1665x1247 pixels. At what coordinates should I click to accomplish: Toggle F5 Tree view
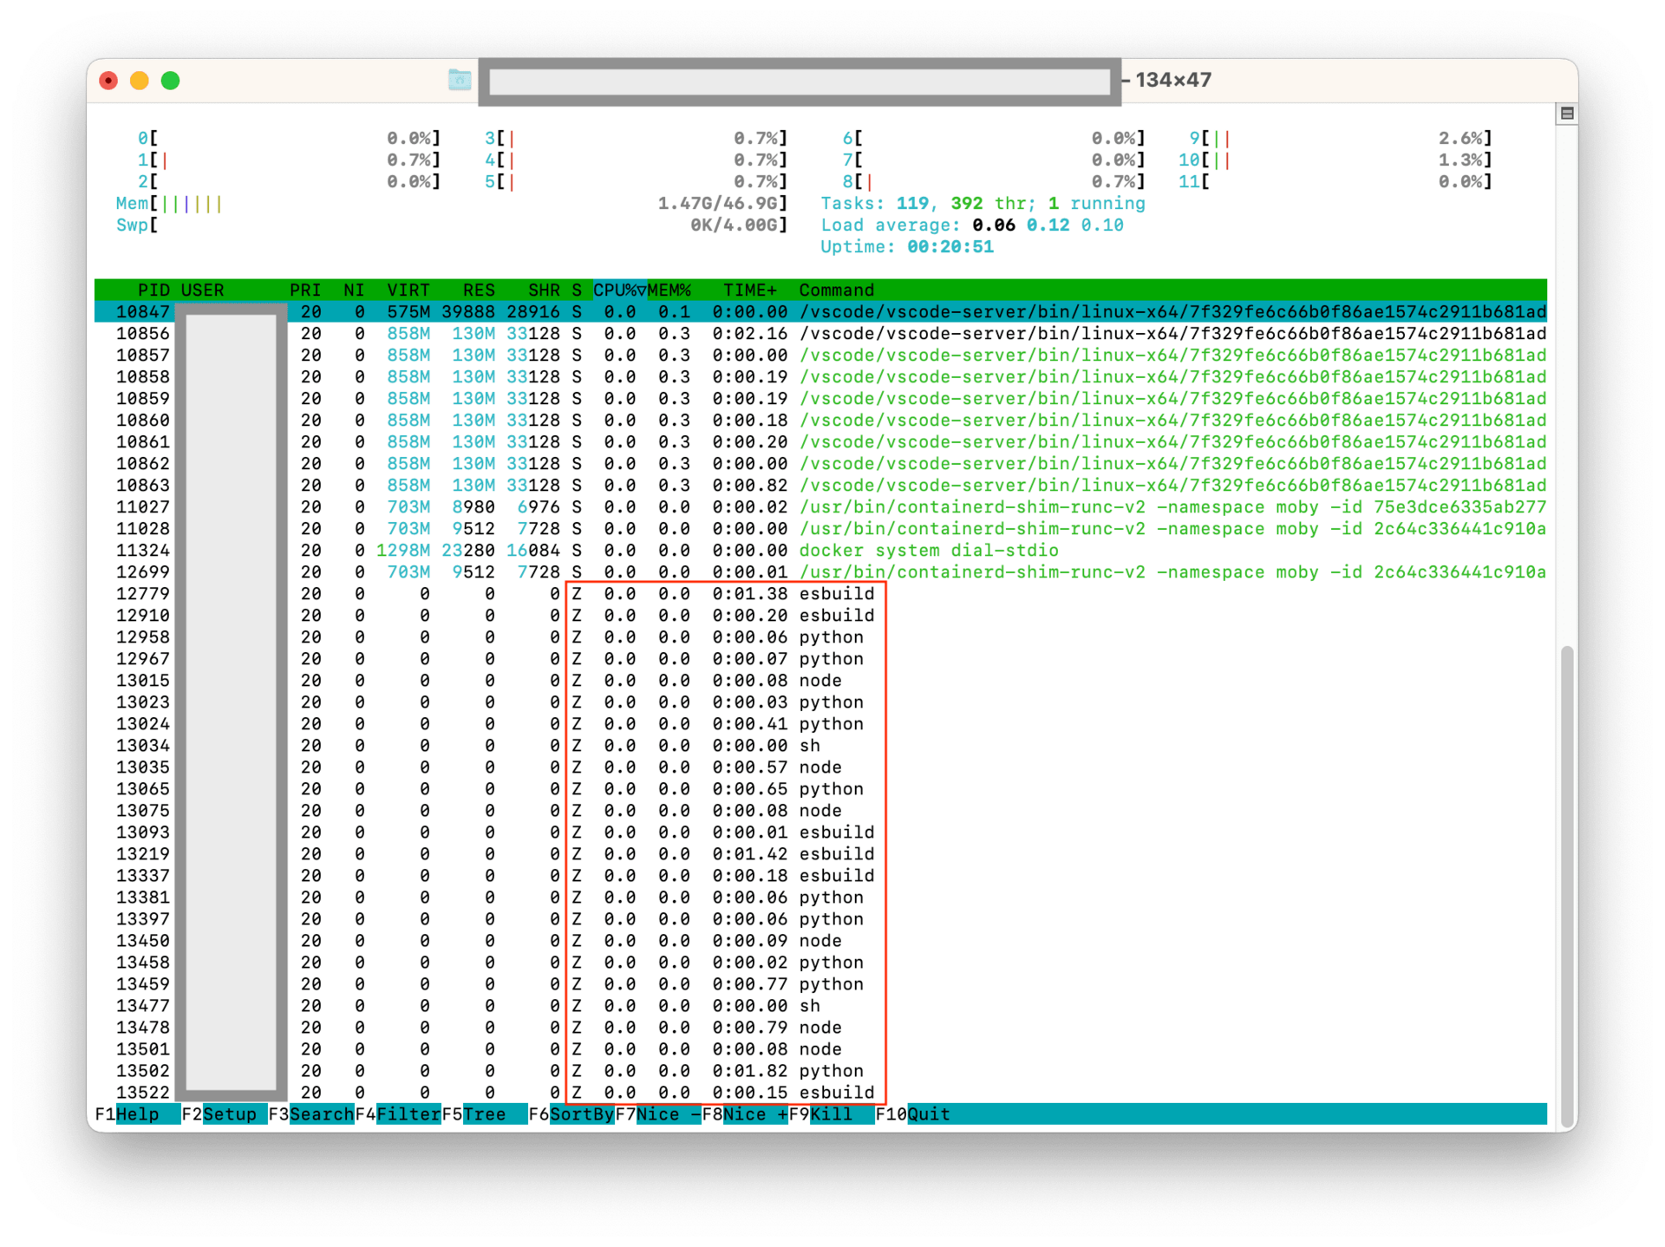[x=484, y=1114]
